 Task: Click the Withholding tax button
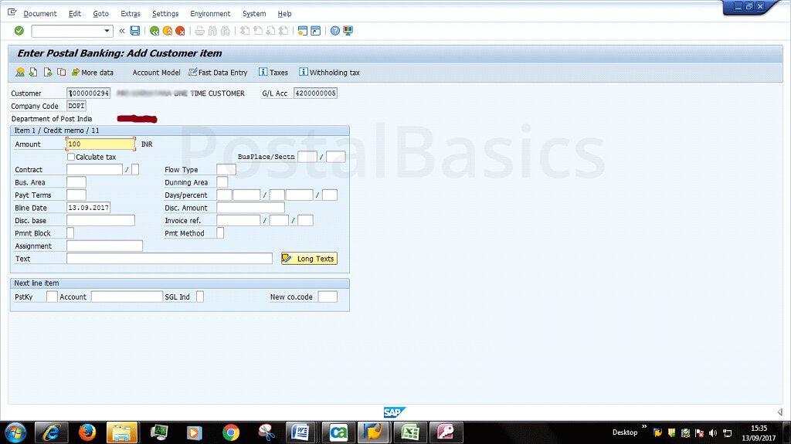tap(329, 73)
